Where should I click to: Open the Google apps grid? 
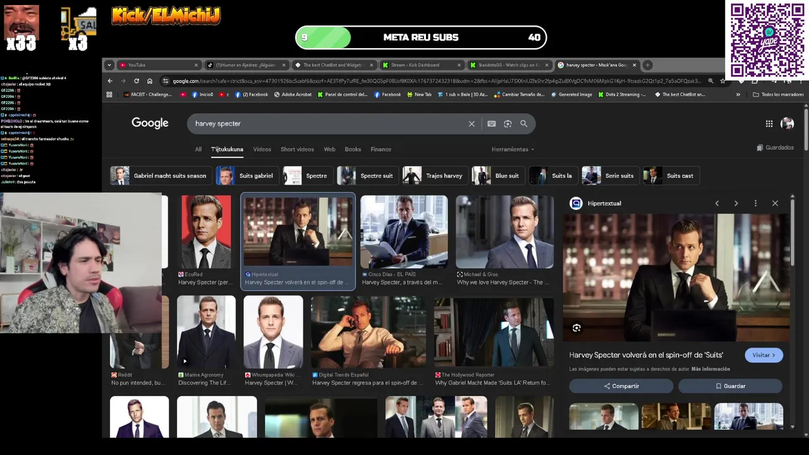point(769,124)
